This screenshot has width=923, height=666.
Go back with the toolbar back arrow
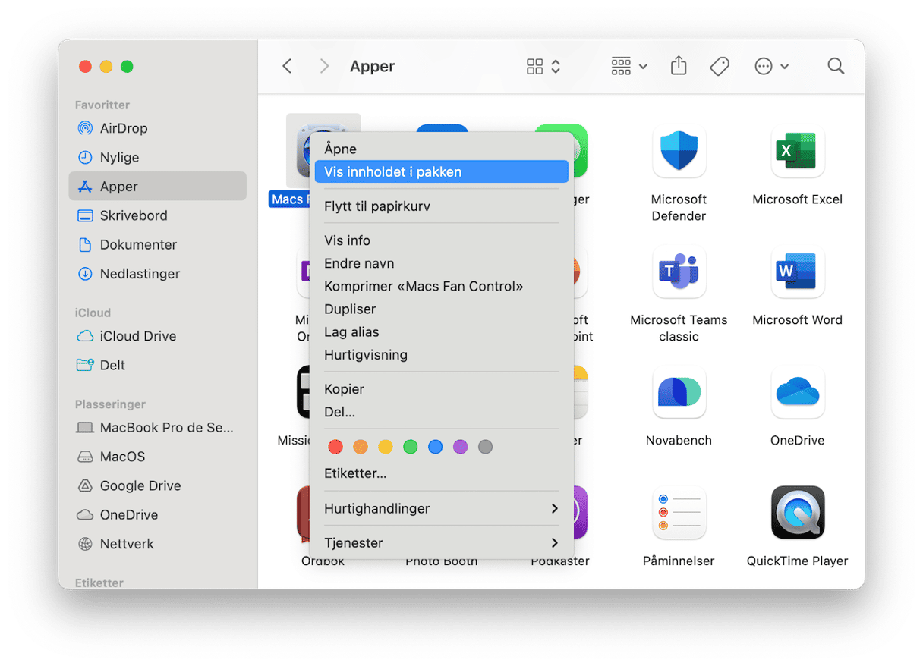point(287,67)
